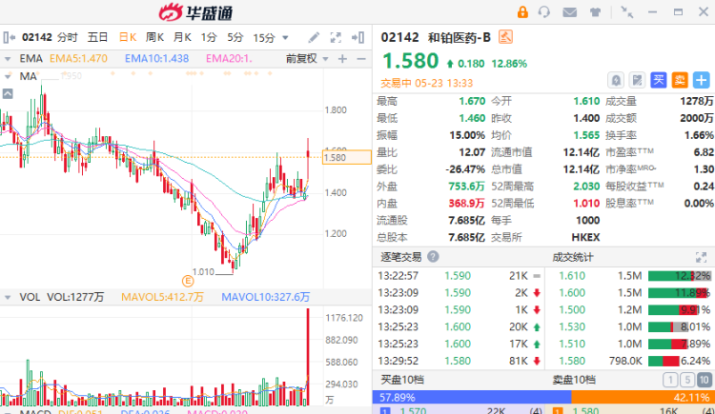Viewport: 715px width, 414px height.
Task: Zoom in chart with plus icon
Action: click(342, 59)
